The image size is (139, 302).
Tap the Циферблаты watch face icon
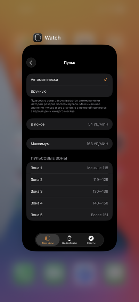coord(69,238)
